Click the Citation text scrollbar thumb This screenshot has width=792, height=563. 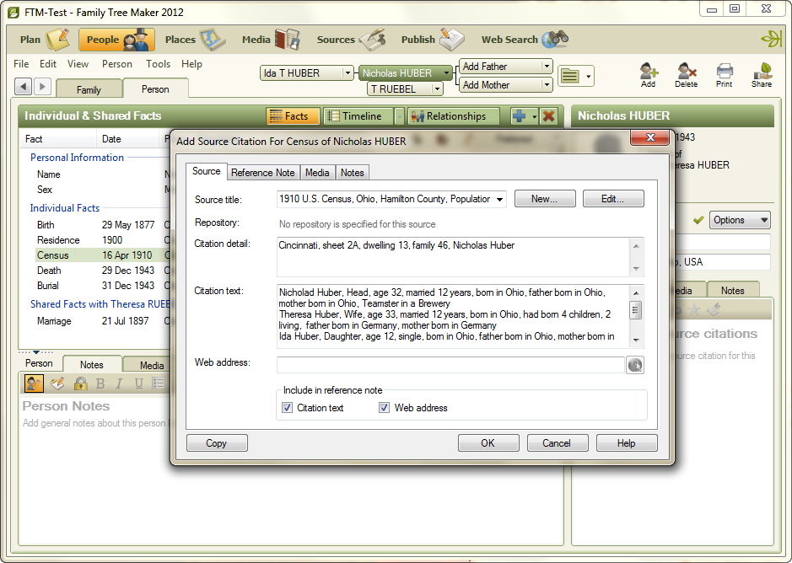click(x=636, y=310)
